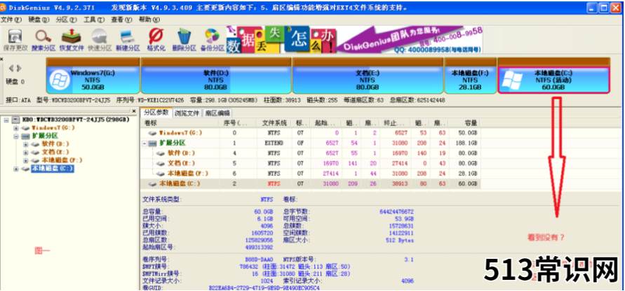Click the 保存更改 (Save changes) toolbar icon
Image resolution: width=625 pixels, height=291 pixels.
(15, 36)
